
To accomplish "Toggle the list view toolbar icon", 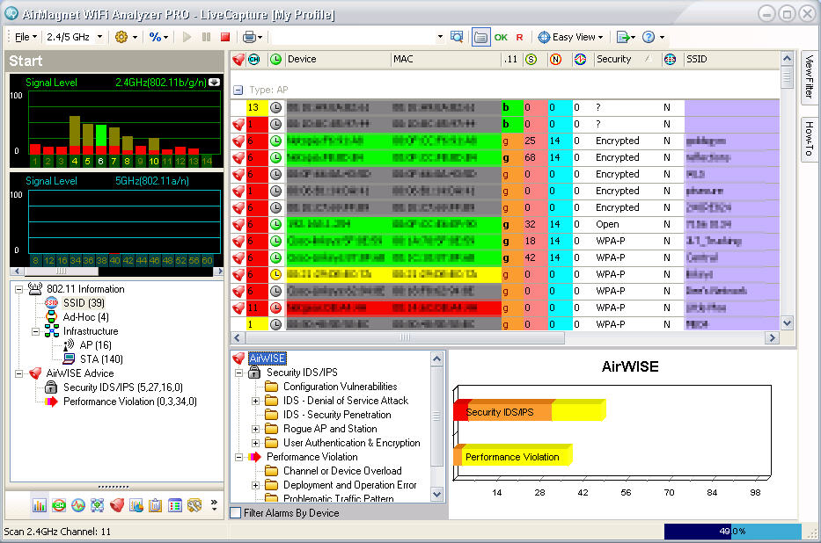I will pos(480,37).
